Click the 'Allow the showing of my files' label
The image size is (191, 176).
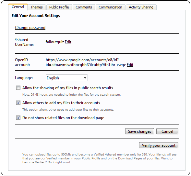[x=67, y=88]
